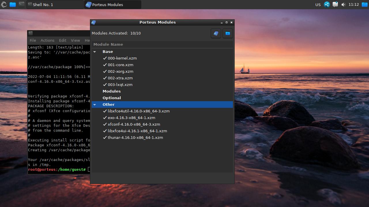Image resolution: width=369 pixels, height=207 pixels.
Task: Select thunar-4.16.10-x86_64-1.xzm name
Action: click(x=135, y=137)
